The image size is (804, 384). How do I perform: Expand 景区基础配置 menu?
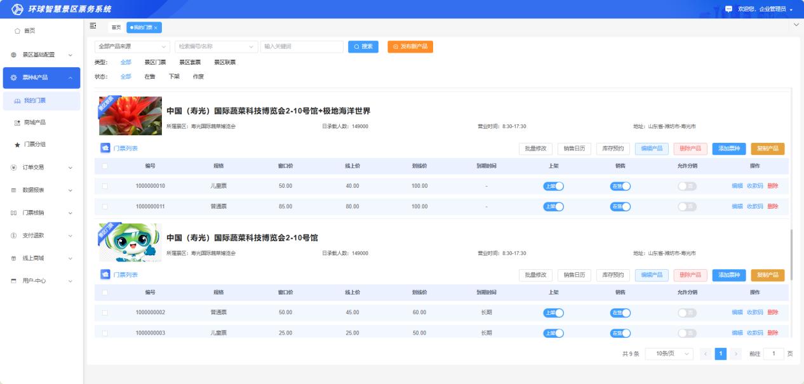click(x=42, y=55)
